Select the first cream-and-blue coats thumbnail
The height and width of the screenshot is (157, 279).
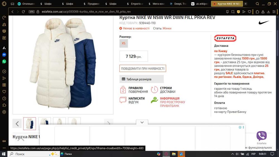pos(30,123)
